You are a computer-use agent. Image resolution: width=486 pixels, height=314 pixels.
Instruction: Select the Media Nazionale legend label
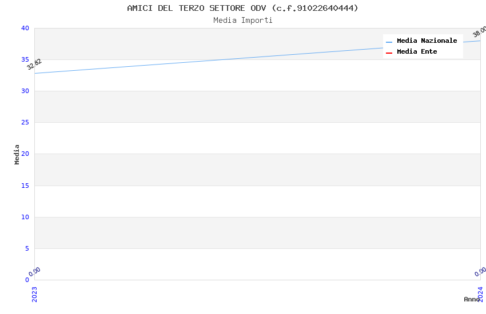tap(427, 41)
